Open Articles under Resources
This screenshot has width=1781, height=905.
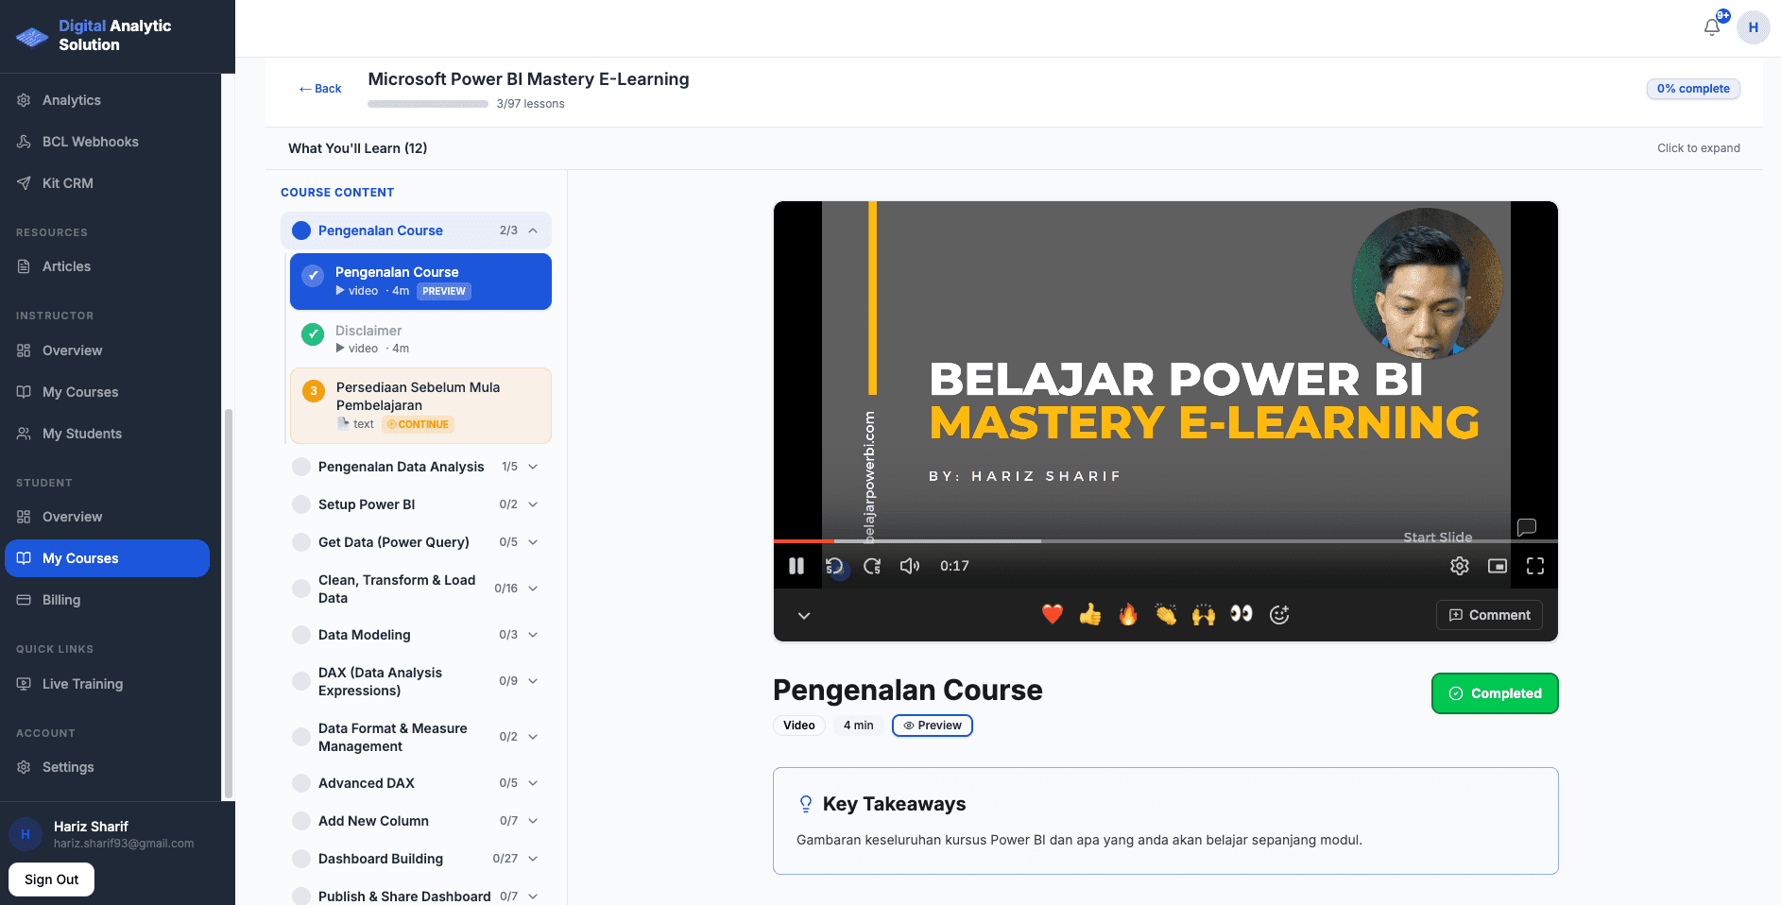coord(107,266)
